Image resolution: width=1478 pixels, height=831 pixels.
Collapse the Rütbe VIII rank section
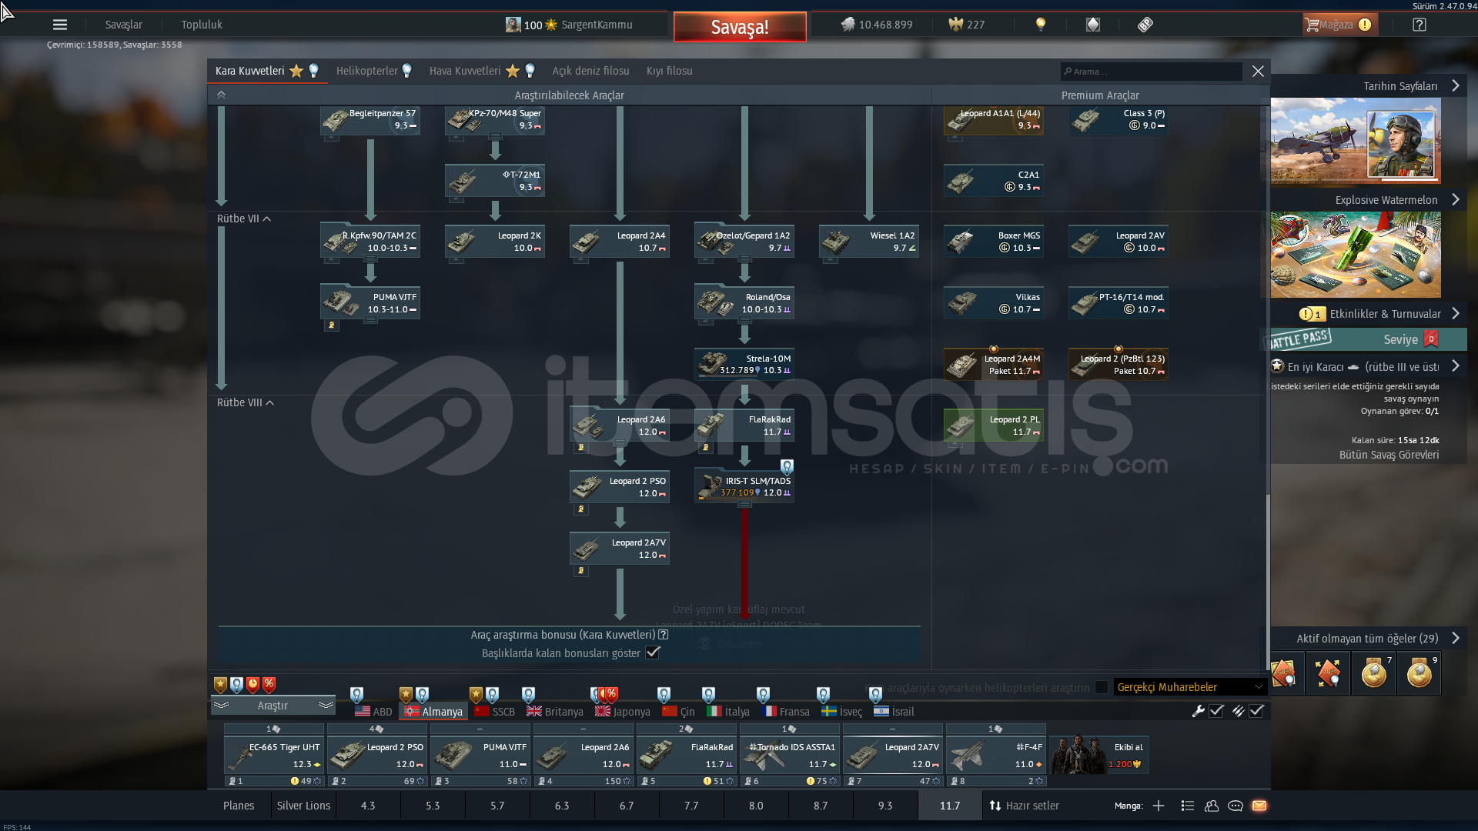pyautogui.click(x=246, y=402)
